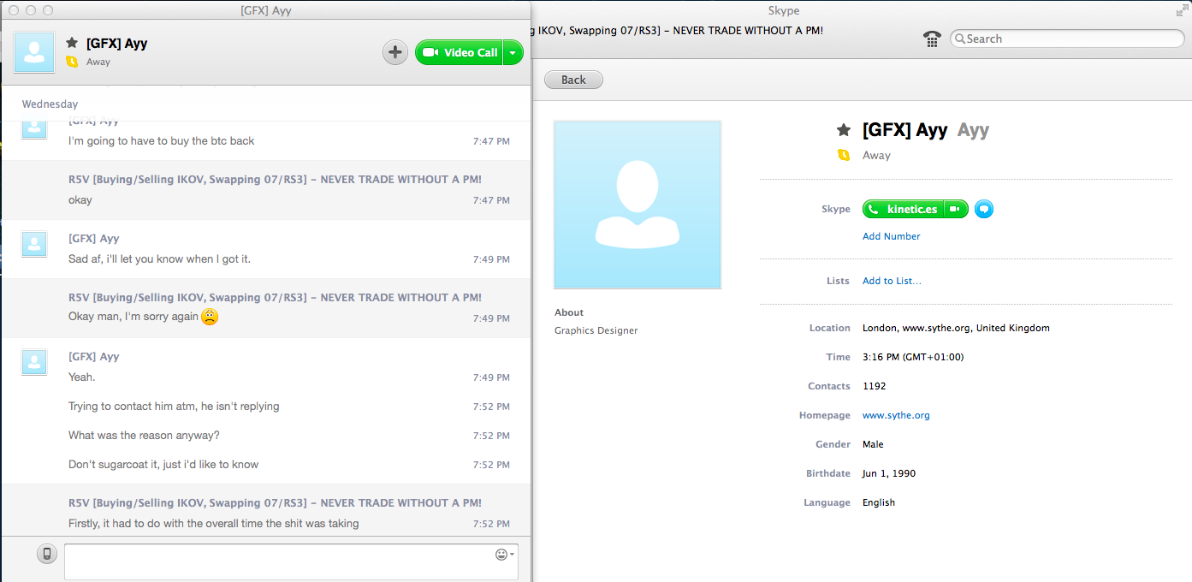Click the Away status icon in chat header
Viewport: 1192px width, 582px height.
pyautogui.click(x=73, y=62)
